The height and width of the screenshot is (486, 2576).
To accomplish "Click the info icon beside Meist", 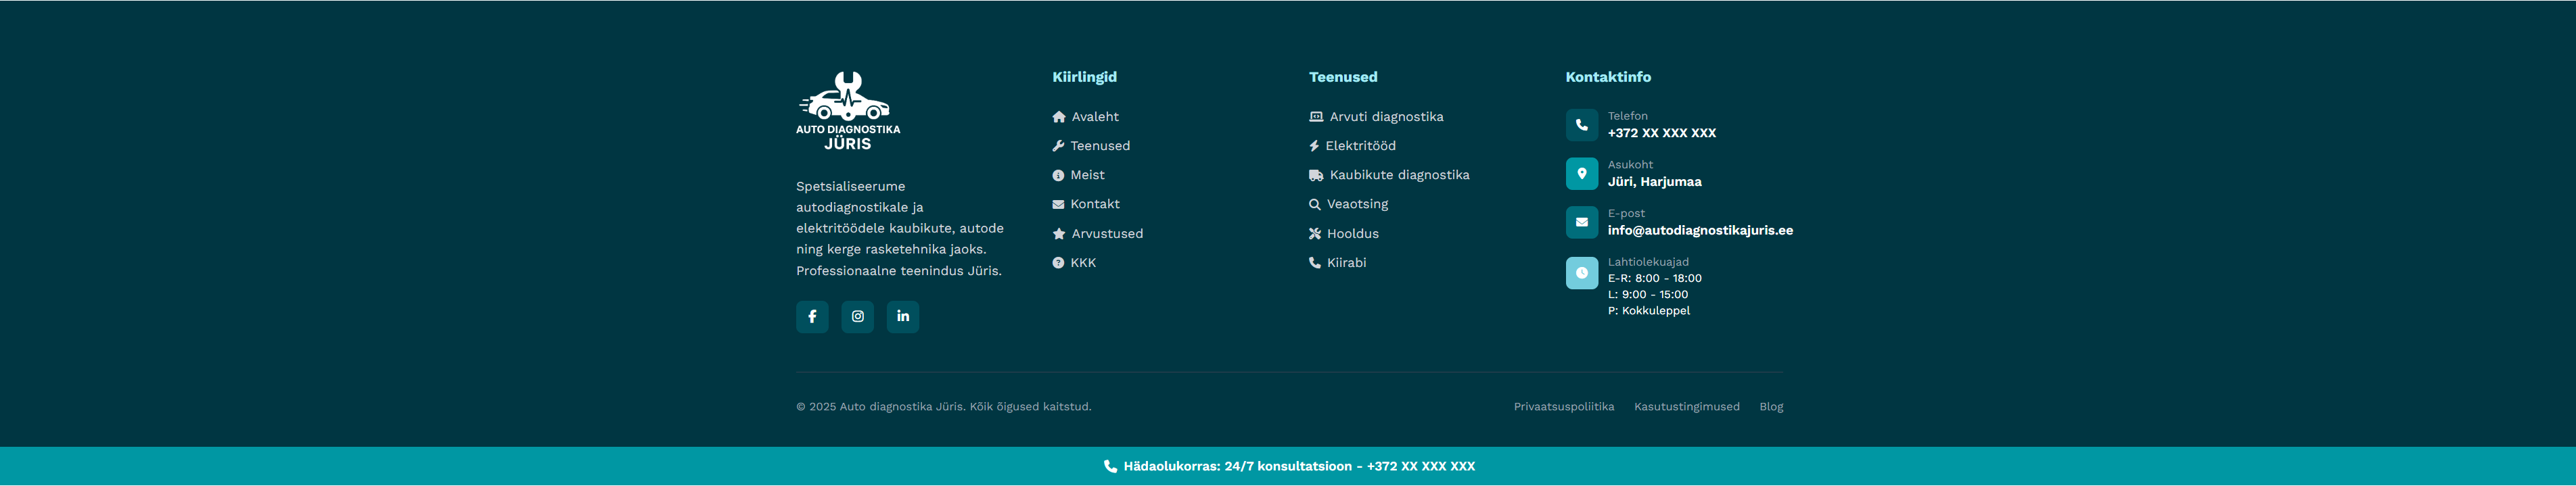I will point(1058,175).
